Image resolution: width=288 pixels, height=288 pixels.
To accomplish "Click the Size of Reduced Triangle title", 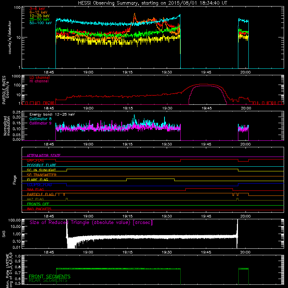I will click(x=91, y=222).
